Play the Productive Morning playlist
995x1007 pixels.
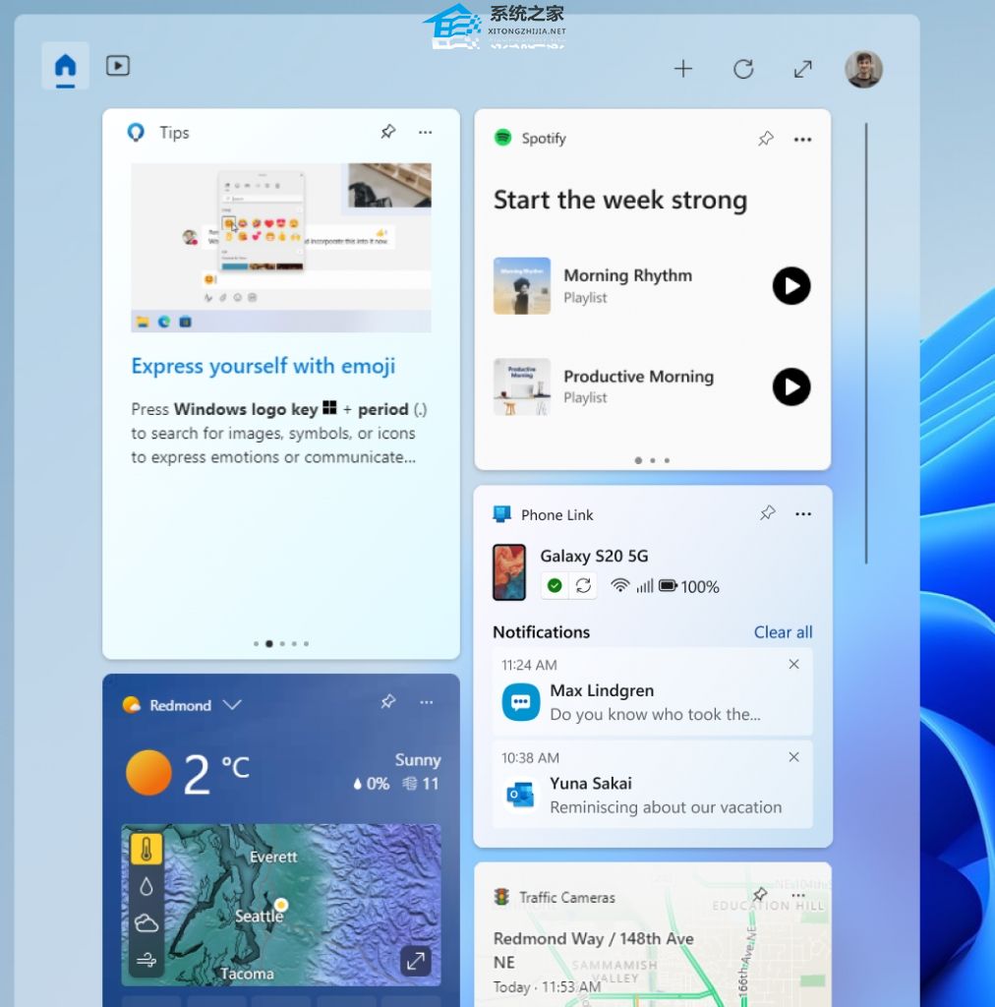point(791,386)
